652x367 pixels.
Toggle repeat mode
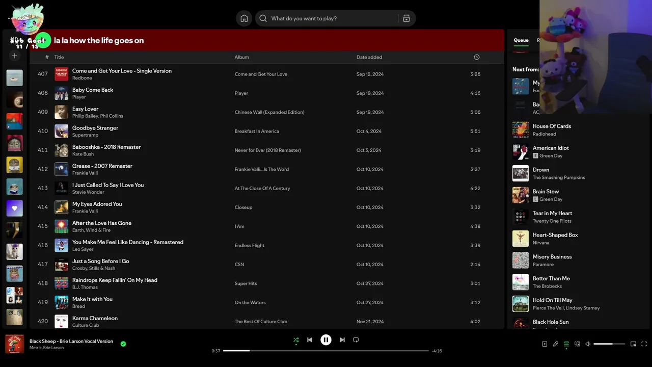(x=356, y=340)
